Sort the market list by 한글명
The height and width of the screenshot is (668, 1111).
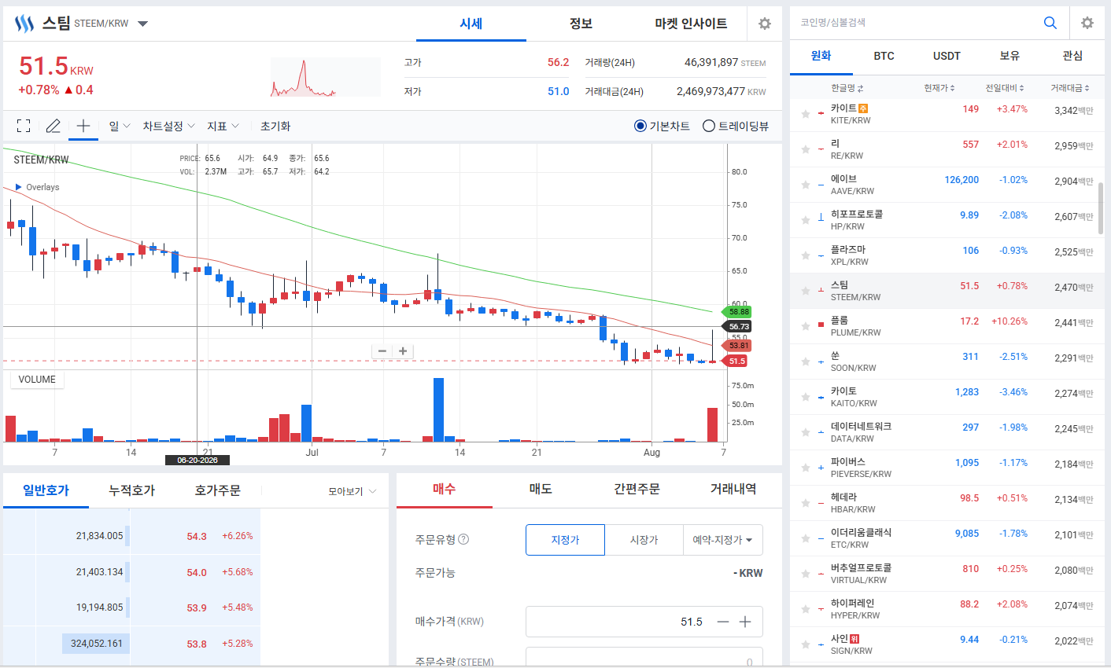(x=847, y=88)
